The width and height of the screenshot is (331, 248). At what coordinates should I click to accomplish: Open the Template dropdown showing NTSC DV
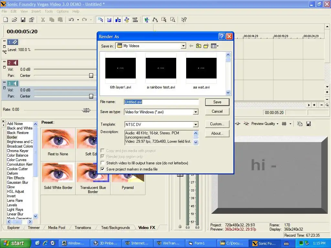pyautogui.click(x=196, y=124)
